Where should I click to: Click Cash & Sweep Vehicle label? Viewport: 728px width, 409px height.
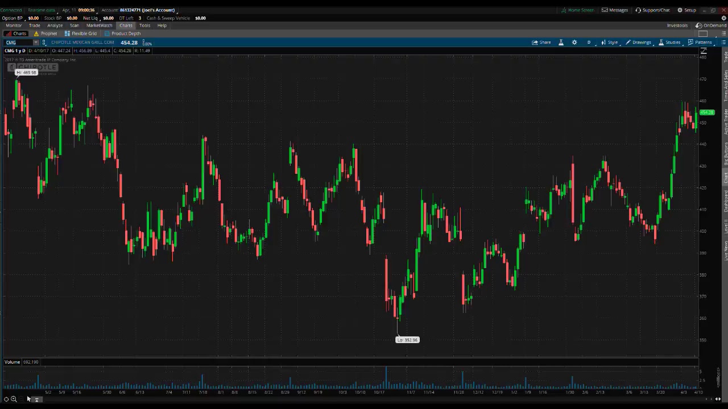coord(168,18)
